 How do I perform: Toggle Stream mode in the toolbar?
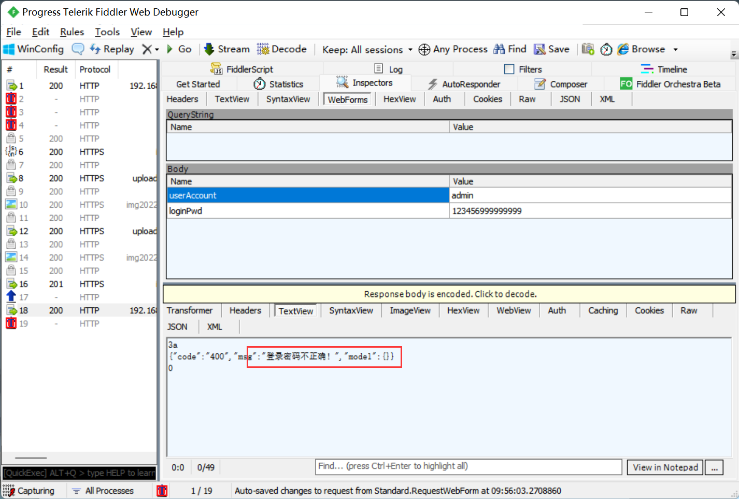[x=227, y=49]
